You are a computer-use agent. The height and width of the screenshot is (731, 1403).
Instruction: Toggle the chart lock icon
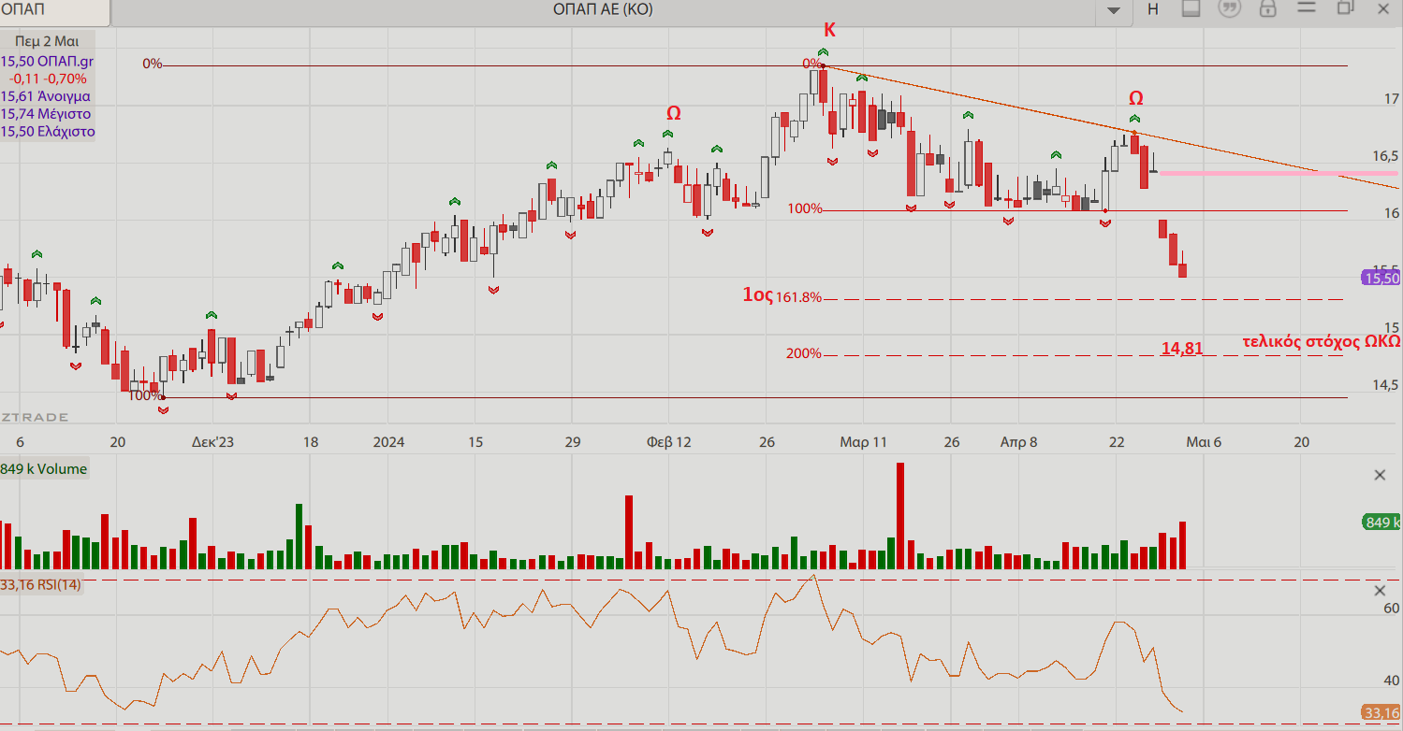coord(1268,8)
